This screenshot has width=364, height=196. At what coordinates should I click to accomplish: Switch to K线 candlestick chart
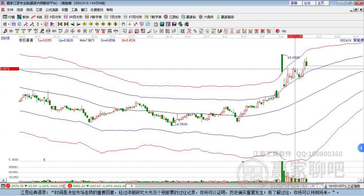37,17
